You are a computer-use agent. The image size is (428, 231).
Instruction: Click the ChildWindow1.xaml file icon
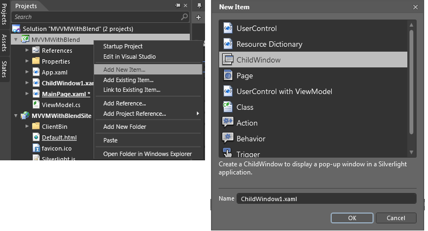[36, 83]
